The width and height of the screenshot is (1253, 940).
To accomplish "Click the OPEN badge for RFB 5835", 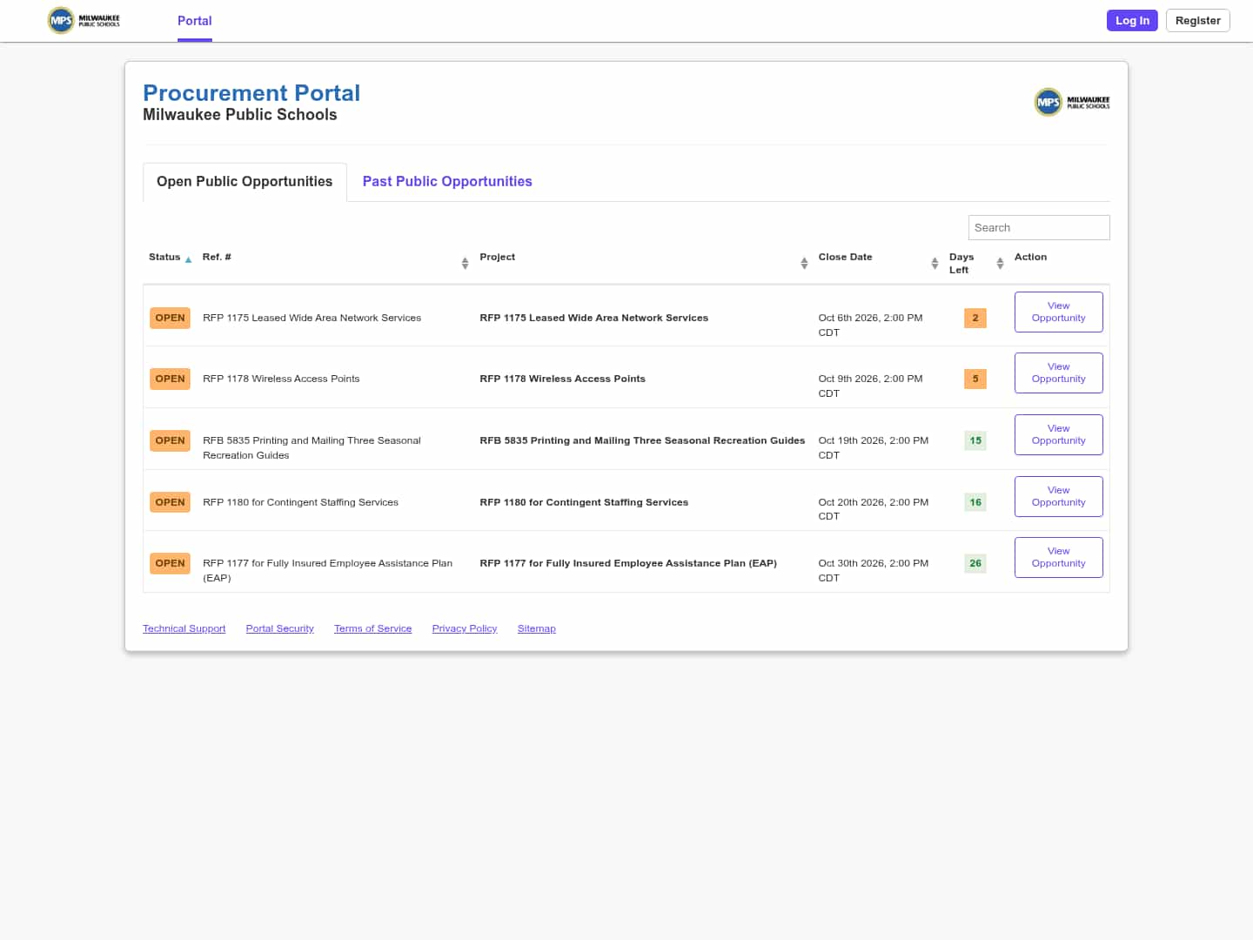I will pos(171,440).
